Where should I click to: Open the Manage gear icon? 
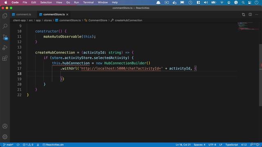pos(5,137)
